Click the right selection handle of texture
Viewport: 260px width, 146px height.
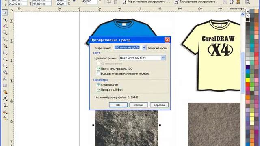(x=160, y=125)
